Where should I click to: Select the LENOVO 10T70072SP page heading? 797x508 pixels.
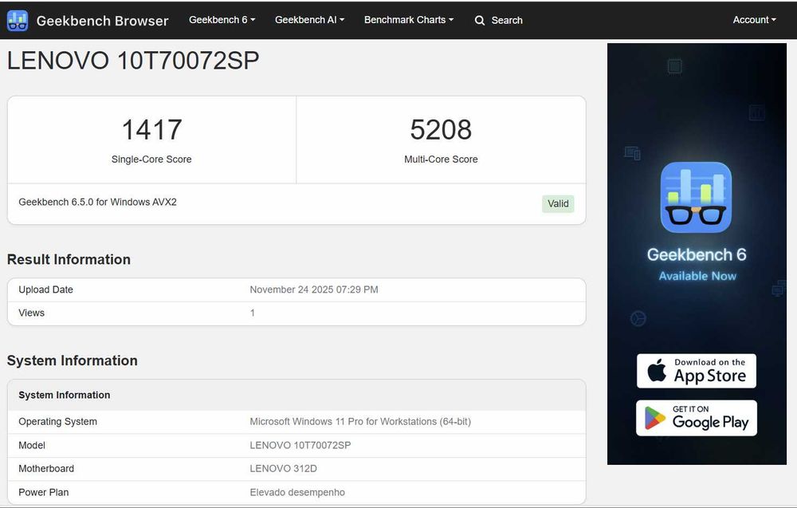click(133, 61)
